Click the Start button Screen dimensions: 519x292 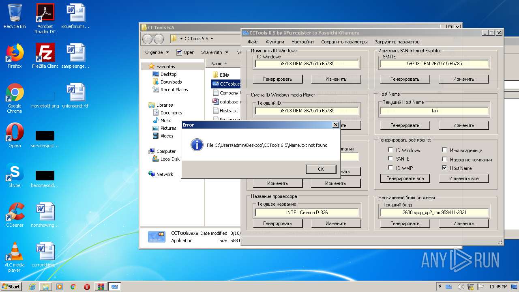pos(11,286)
